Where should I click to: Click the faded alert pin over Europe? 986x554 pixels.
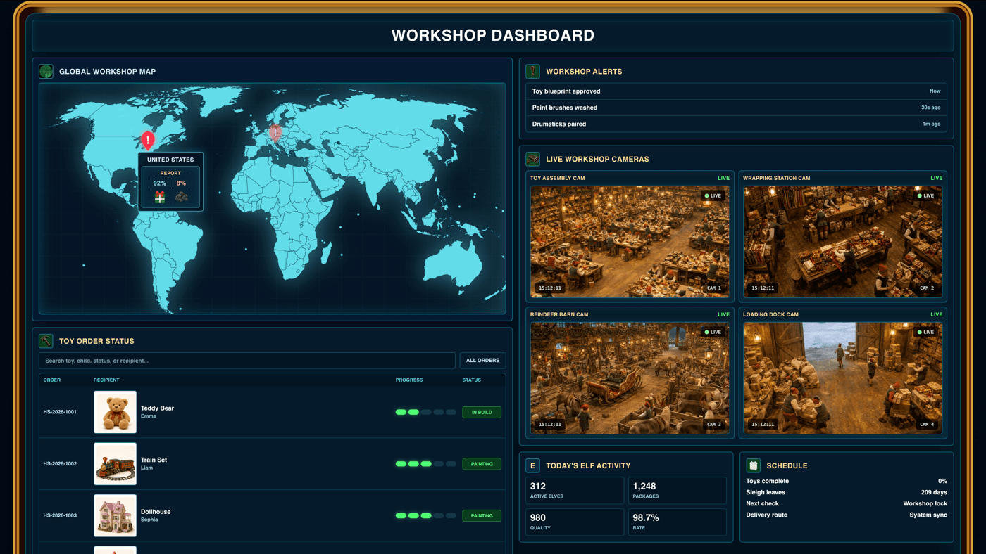(275, 133)
